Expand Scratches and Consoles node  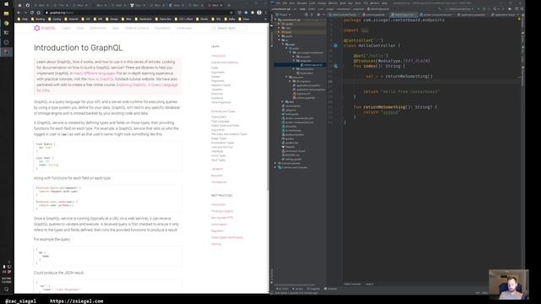click(275, 167)
